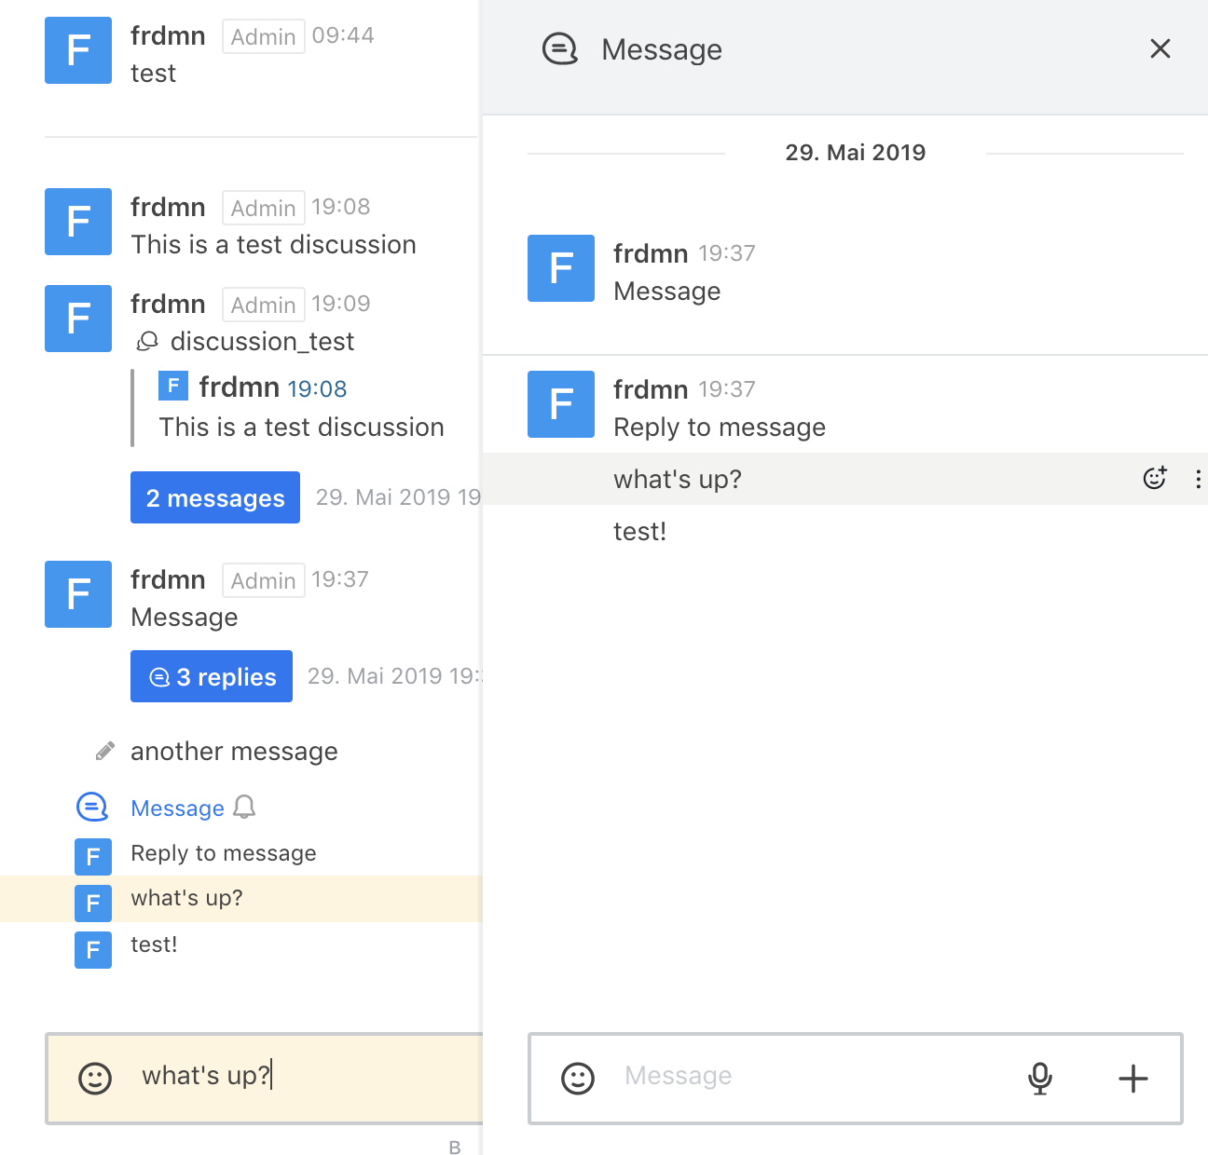Select the microphone to record audio message

pos(1039,1079)
